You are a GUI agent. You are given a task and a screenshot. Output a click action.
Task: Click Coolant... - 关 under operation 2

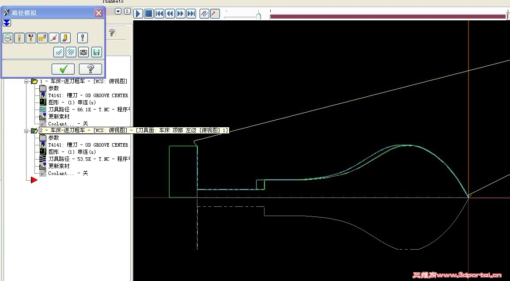68,173
